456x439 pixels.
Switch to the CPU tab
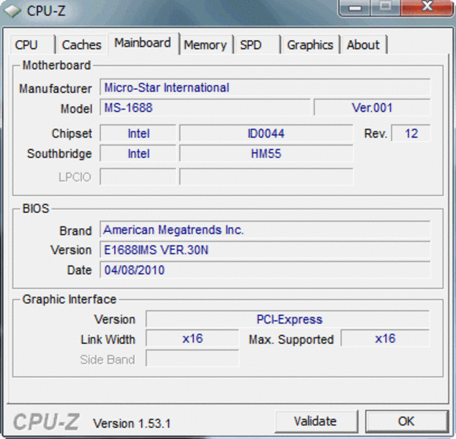[32, 45]
